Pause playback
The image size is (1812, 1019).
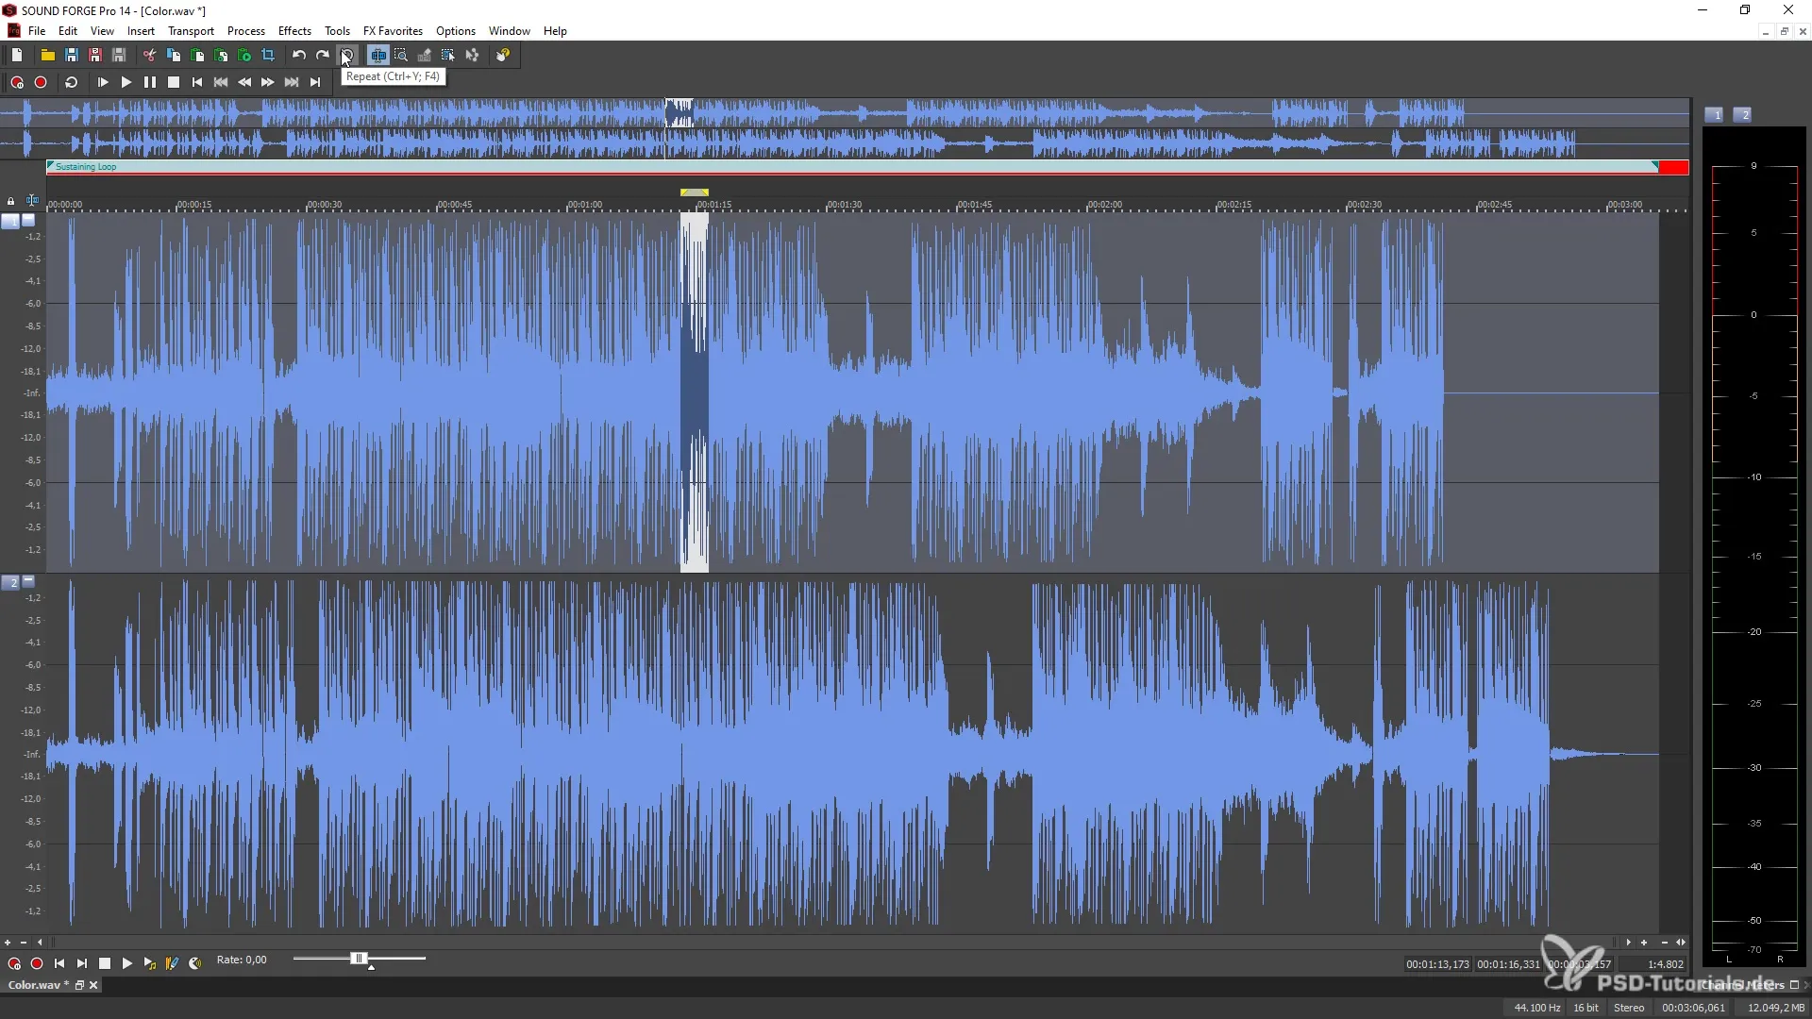[150, 82]
